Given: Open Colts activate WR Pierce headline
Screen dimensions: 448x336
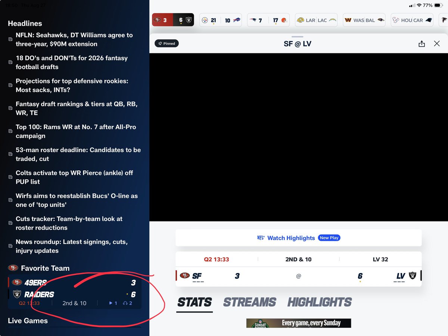Looking at the screenshot, I should [x=74, y=177].
